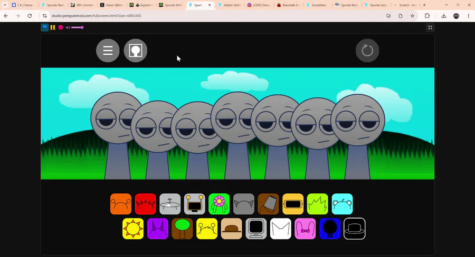
Task: Stop the project with the red stop button
Action: coord(61,27)
